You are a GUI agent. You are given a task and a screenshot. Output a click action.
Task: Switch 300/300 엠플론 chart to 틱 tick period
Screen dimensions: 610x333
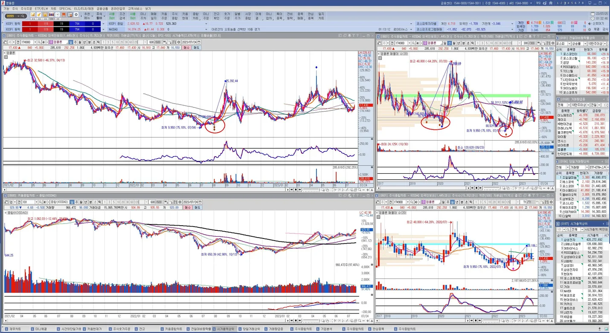pos(472,43)
